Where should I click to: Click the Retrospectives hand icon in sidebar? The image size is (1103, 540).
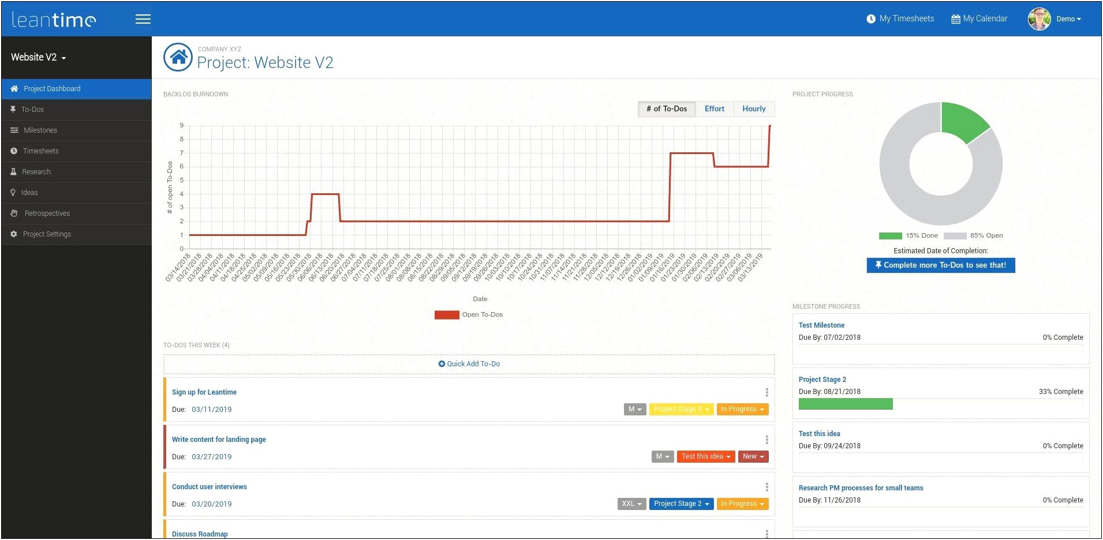pyautogui.click(x=14, y=213)
